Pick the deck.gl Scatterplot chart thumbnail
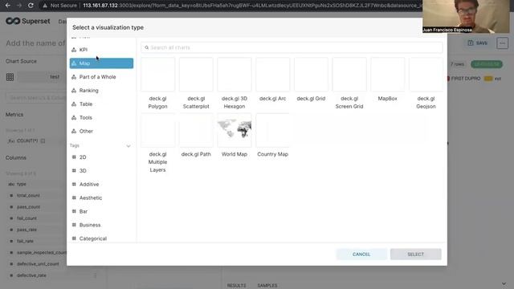 click(196, 75)
